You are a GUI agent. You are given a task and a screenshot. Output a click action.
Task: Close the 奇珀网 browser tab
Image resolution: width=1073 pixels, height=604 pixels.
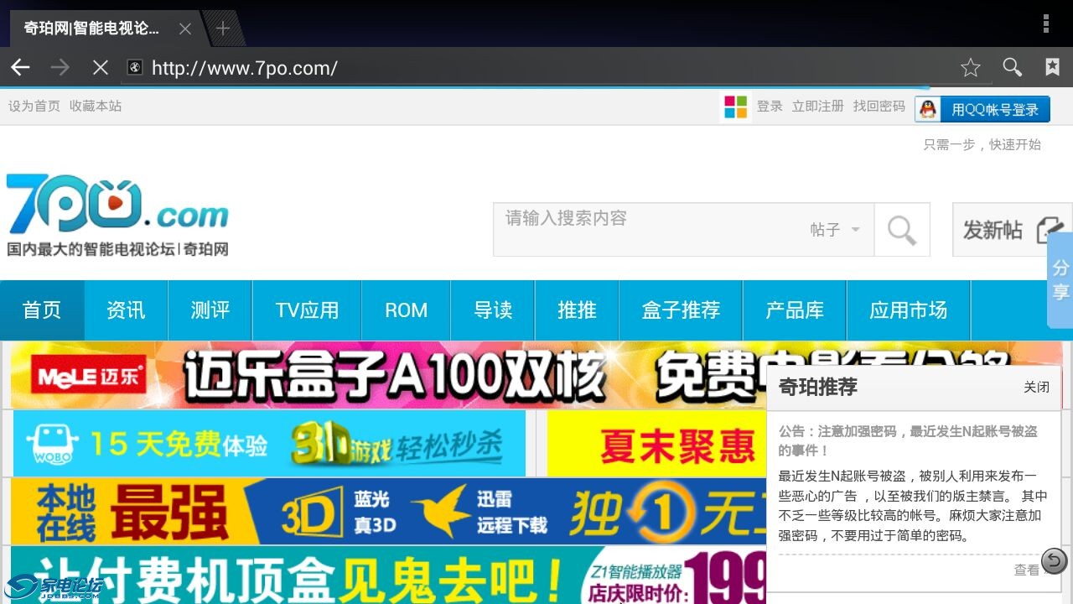pyautogui.click(x=185, y=29)
